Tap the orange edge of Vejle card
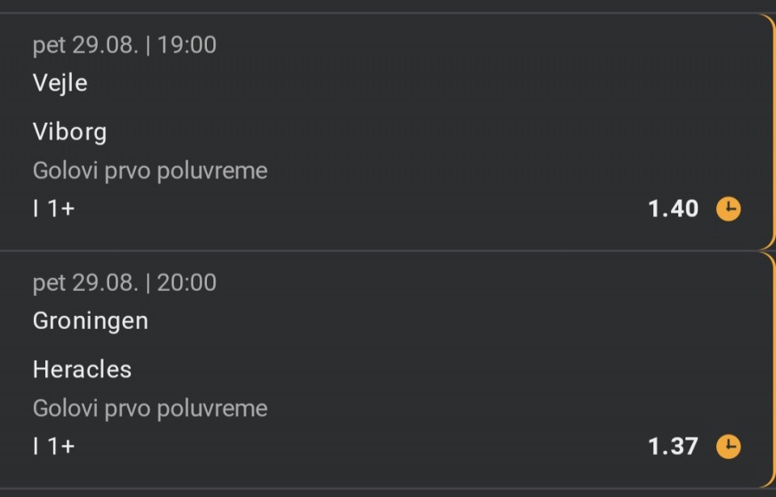 coord(773,132)
